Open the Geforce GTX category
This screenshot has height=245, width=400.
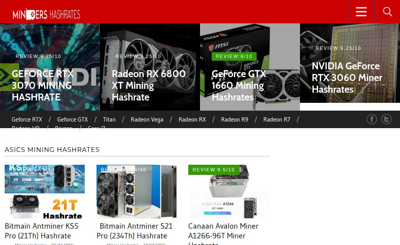pyautogui.click(x=72, y=119)
